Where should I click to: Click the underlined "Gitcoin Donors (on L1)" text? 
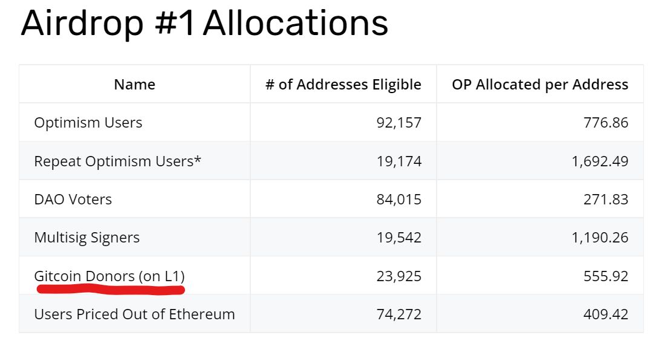tap(109, 276)
